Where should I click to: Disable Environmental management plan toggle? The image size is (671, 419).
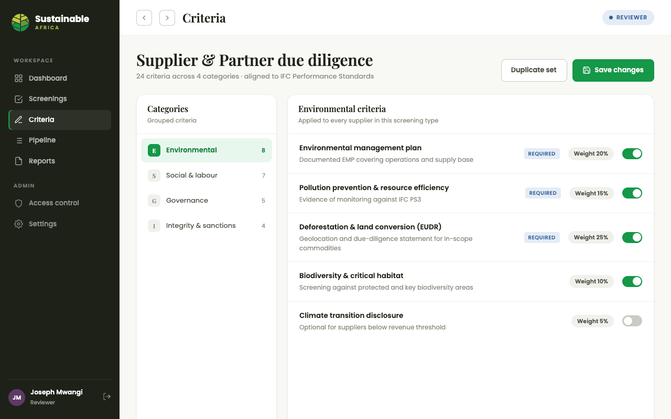pos(632,153)
